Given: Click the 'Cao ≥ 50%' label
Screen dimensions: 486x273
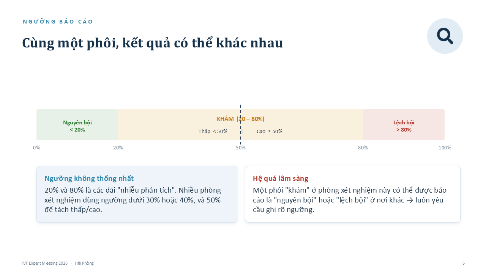Looking at the screenshot, I should click(269, 132).
